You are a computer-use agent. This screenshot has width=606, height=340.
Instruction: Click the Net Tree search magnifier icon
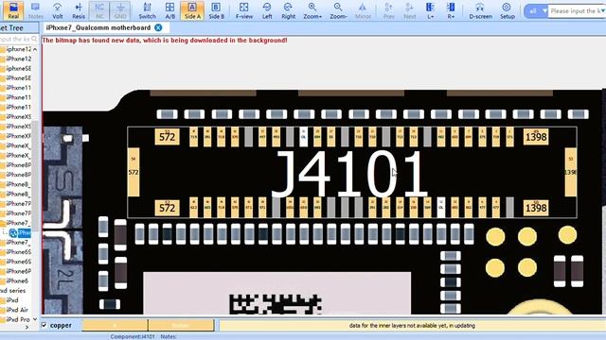coord(34,39)
